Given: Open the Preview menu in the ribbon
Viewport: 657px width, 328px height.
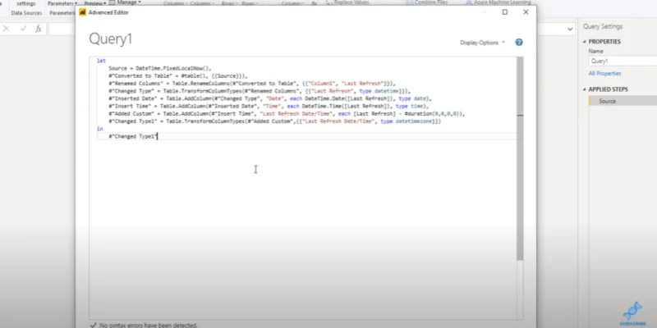Looking at the screenshot, I should coord(95,3).
